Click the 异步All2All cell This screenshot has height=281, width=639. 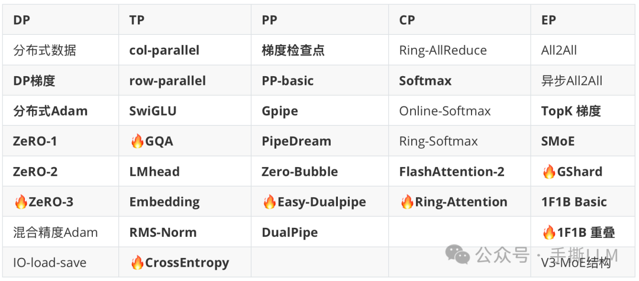[572, 81]
